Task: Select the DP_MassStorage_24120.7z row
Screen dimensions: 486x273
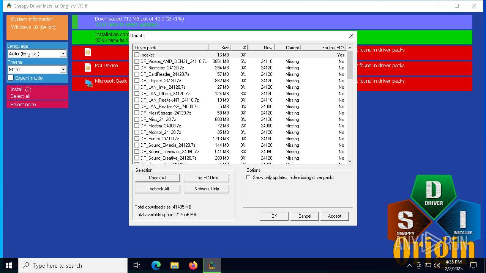Action: [x=240, y=113]
